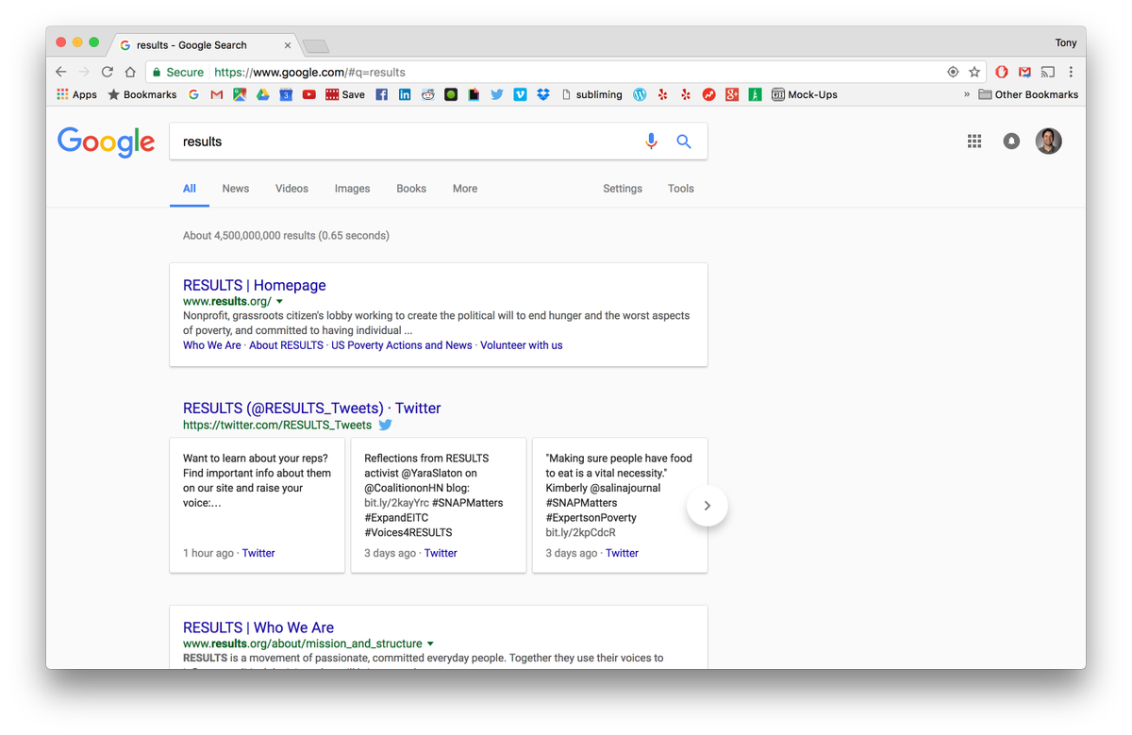Open the Google Maps bookmark
Image resolution: width=1132 pixels, height=735 pixels.
point(240,94)
